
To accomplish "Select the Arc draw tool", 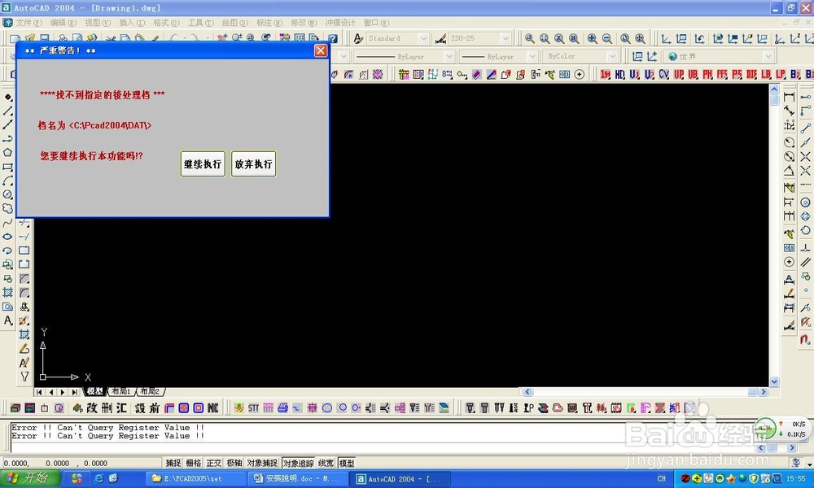I will point(8,181).
